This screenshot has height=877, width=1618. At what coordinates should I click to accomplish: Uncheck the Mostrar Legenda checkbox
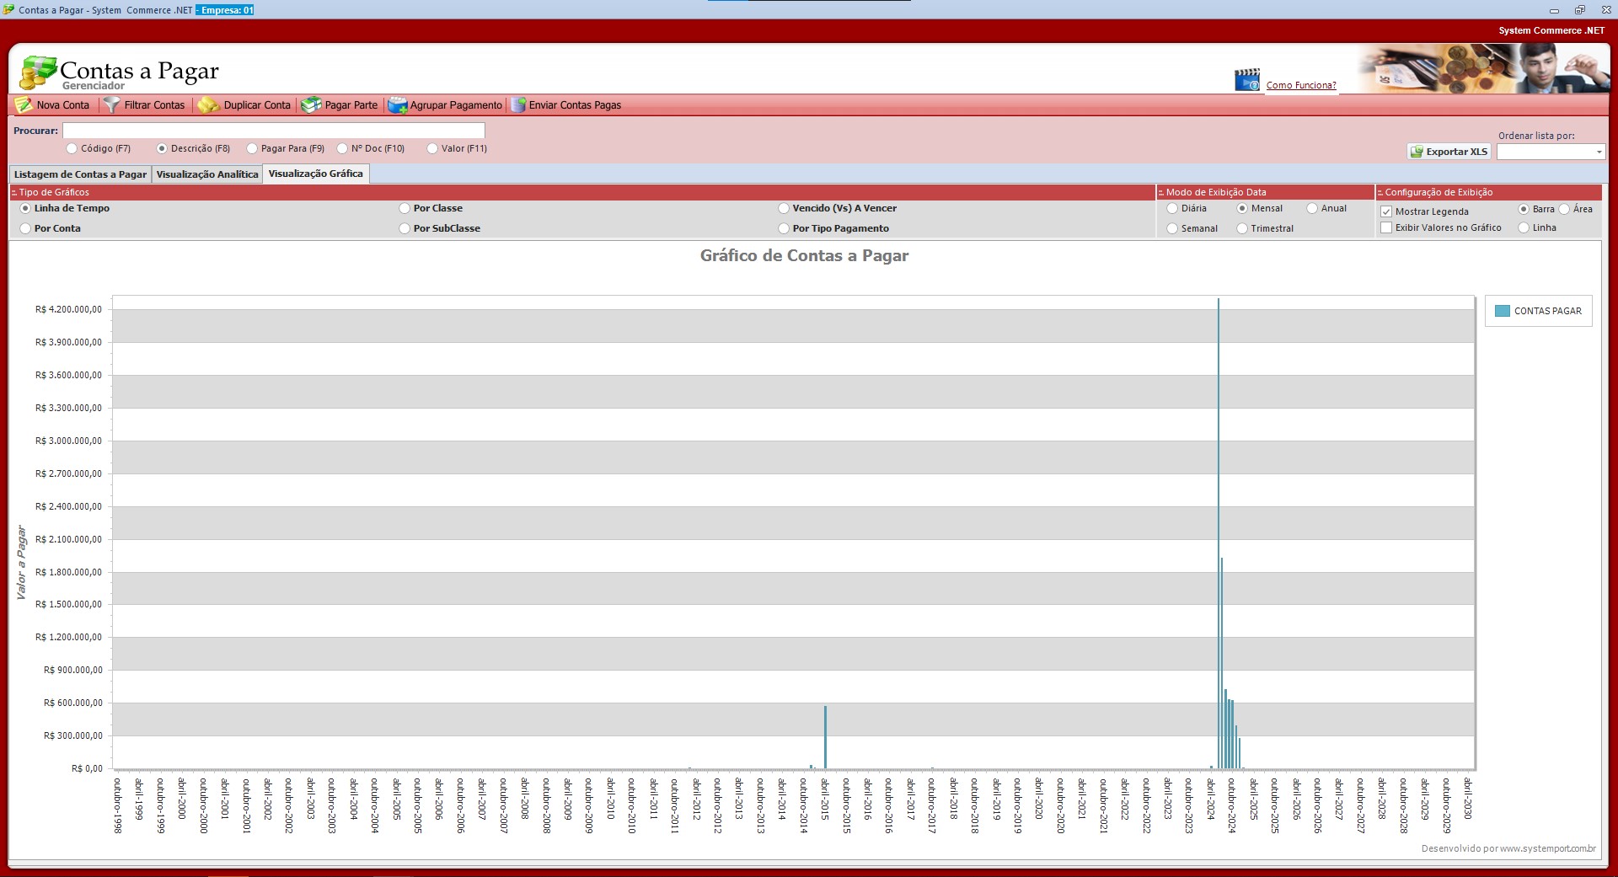tap(1386, 211)
